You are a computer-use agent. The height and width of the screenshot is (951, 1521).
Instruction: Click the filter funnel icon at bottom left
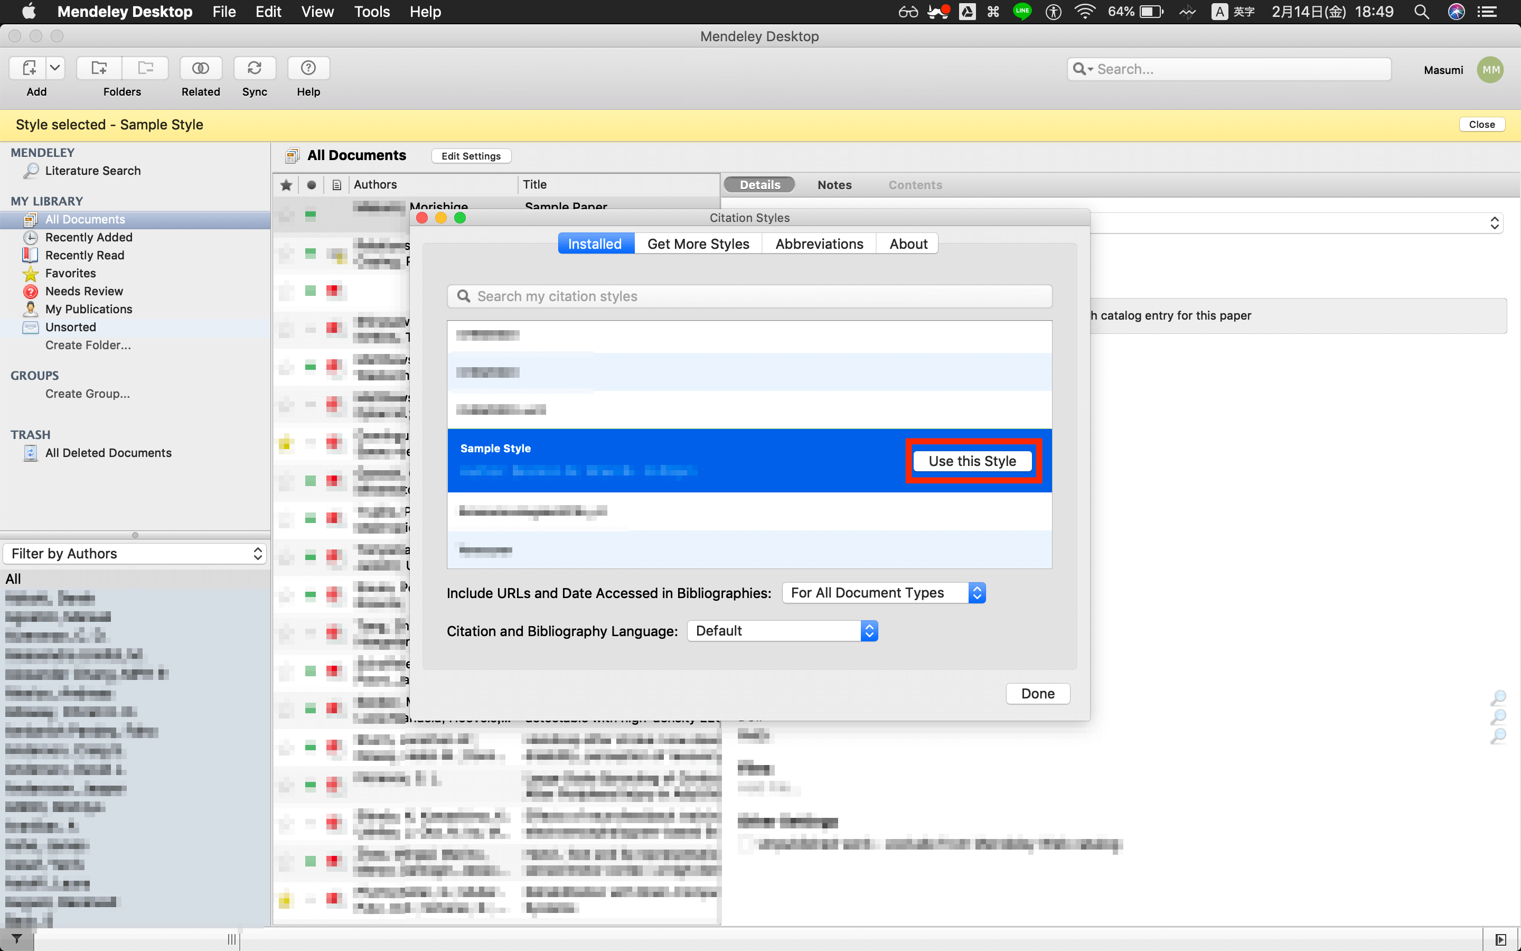(17, 939)
